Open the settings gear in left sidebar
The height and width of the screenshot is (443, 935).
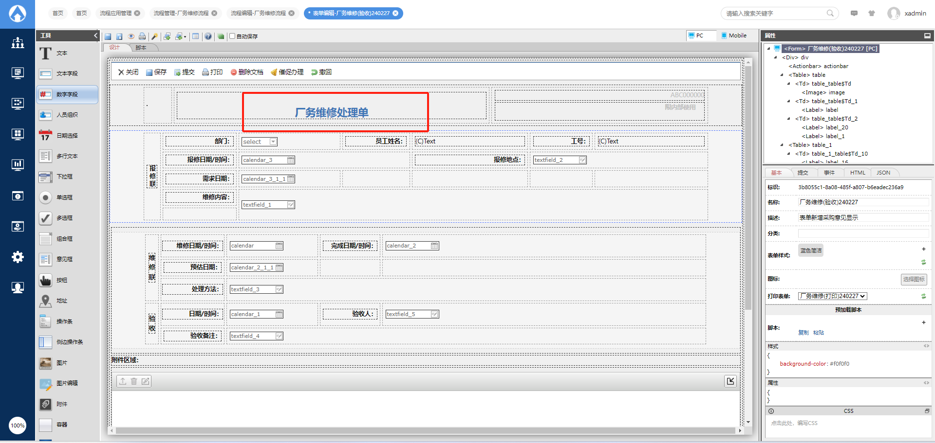18,257
